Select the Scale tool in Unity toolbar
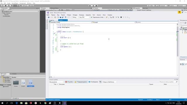Viewport: 187px width, 105px height. (12, 6)
